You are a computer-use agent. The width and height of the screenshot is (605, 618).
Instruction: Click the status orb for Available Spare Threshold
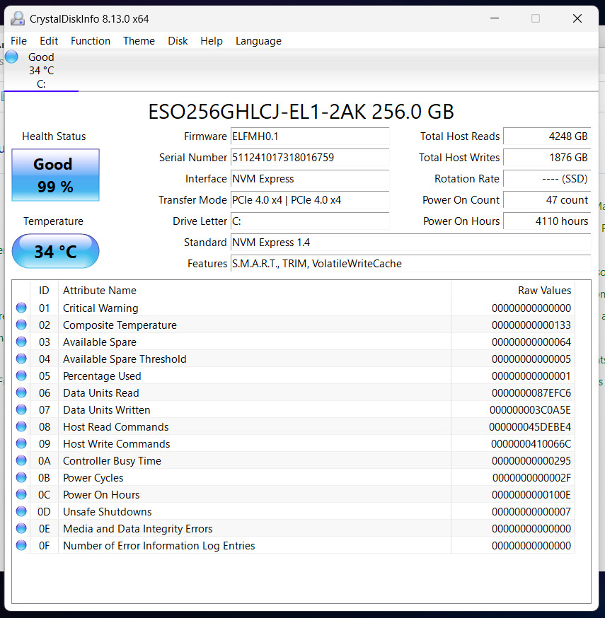(21, 358)
